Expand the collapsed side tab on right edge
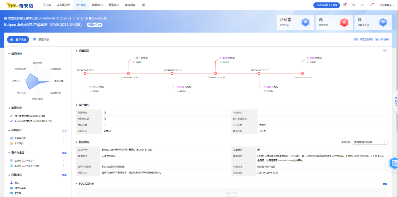The image size is (398, 197). (396, 101)
